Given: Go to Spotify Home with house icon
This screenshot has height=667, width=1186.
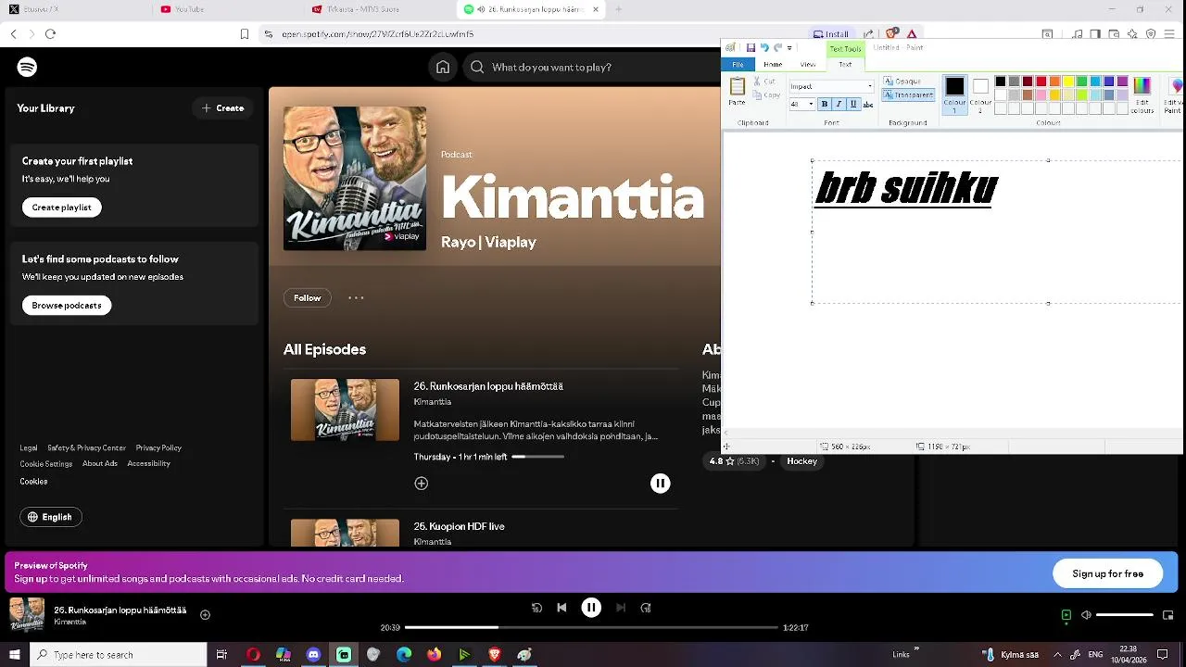Looking at the screenshot, I should (443, 67).
